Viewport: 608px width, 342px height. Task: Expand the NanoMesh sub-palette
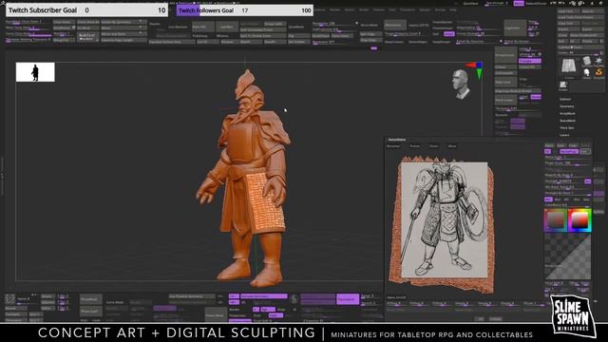point(567,121)
